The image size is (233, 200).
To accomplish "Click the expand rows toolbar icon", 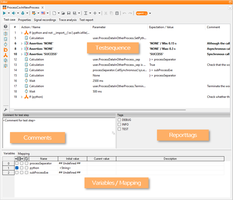I will 86,13.
